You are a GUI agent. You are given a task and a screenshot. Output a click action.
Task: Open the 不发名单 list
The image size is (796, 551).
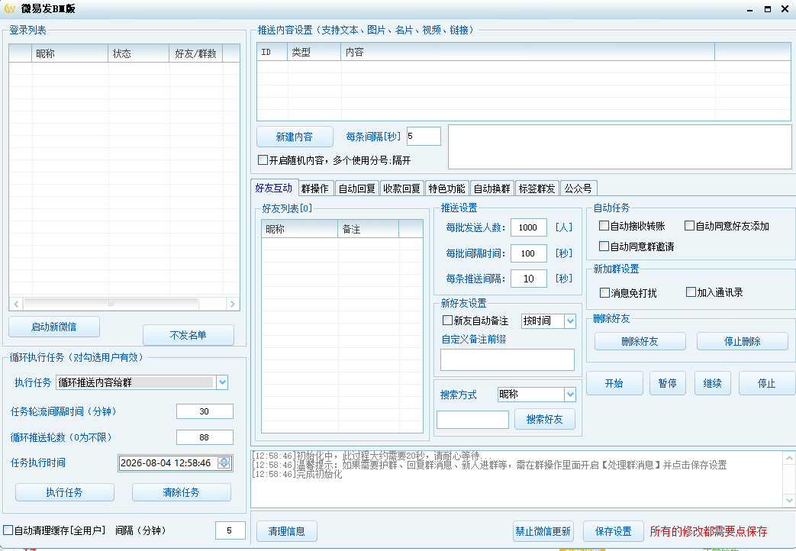click(x=189, y=335)
